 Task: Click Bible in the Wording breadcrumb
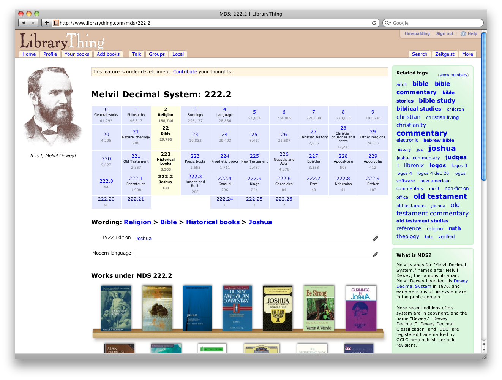coord(169,222)
